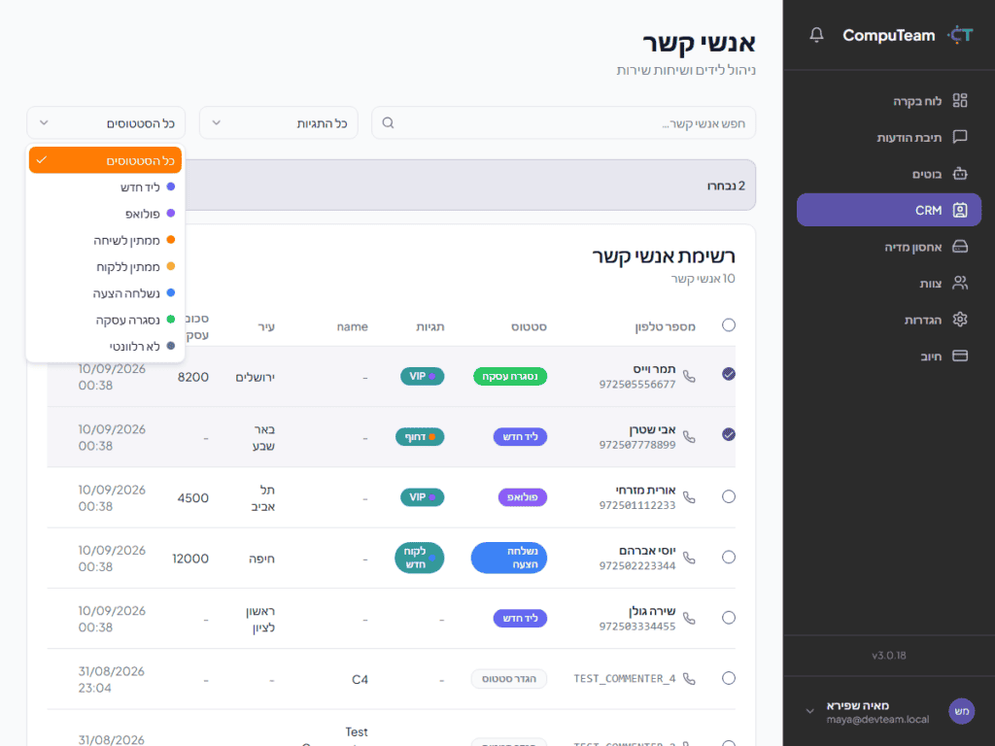The image size is (995, 746).
Task: Open the כל התגיות tags dropdown
Action: [279, 123]
